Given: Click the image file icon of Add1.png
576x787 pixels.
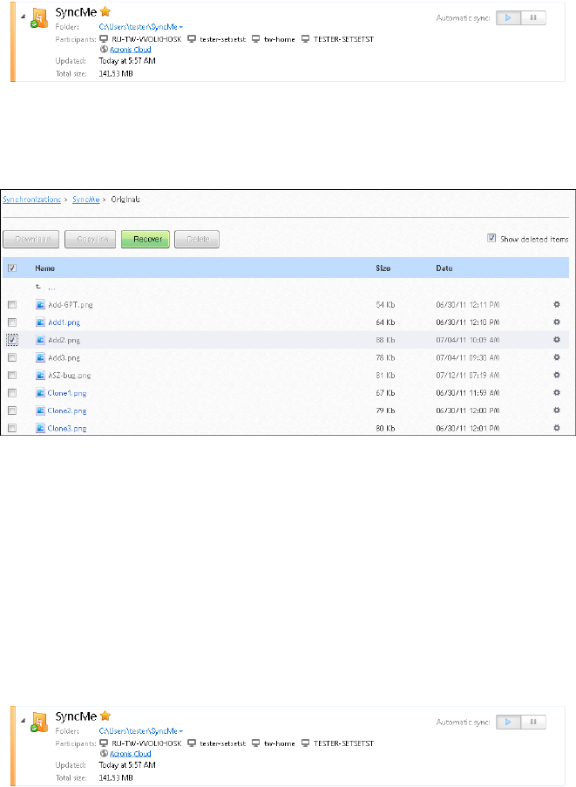Looking at the screenshot, I should point(41,322).
